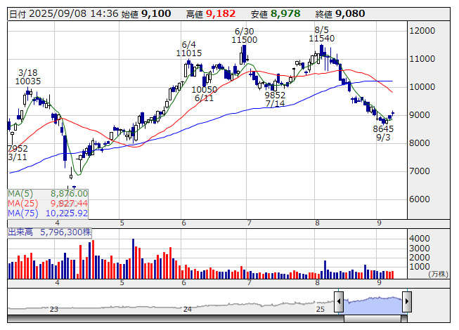459x330 pixels.
Task: Click year 25 in the navigator strip
Action: pos(321,309)
